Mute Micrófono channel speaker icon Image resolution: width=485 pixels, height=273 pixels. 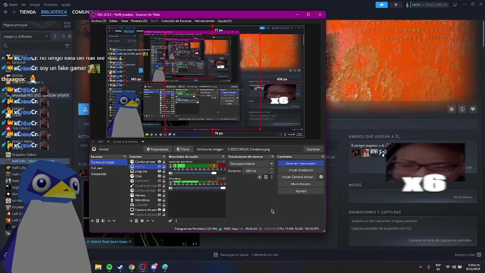coord(171,188)
